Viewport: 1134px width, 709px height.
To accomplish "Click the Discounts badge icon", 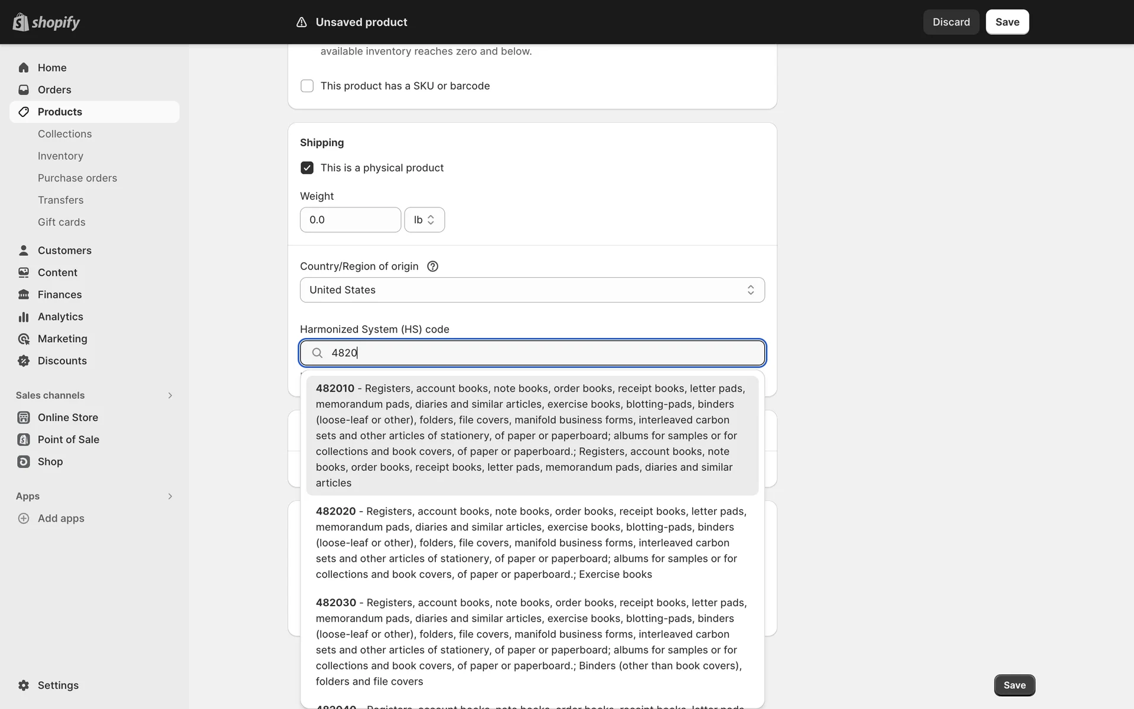I will 24,361.
